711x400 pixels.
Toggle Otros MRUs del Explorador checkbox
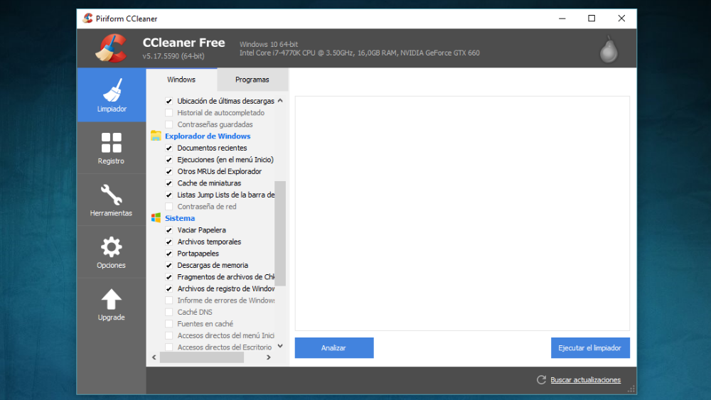click(x=169, y=172)
